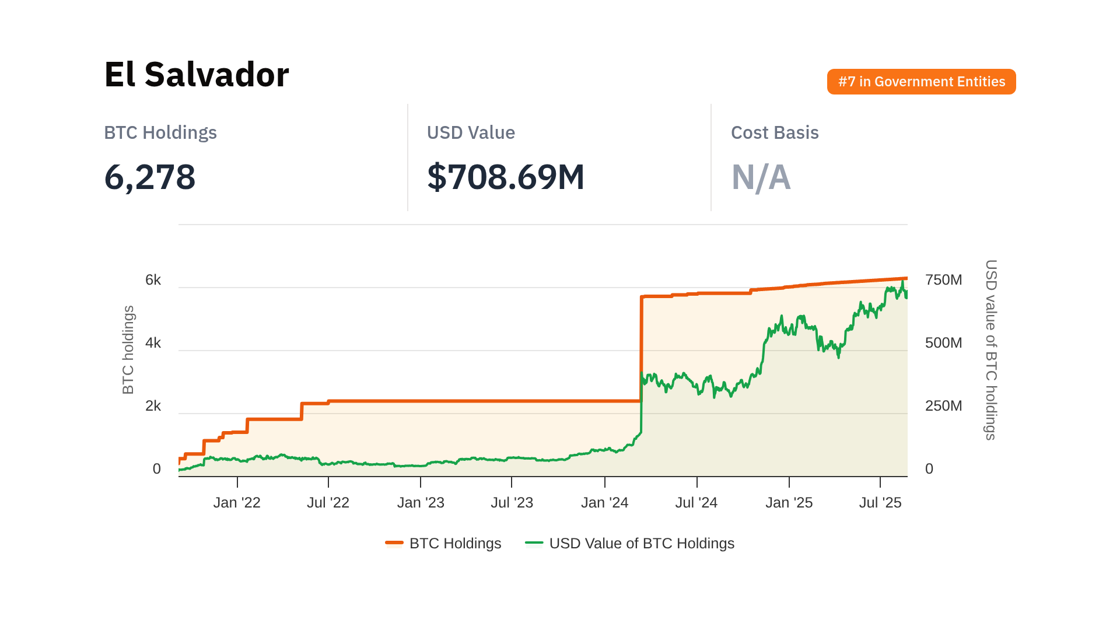
Task: Click the $708.69M USD Value figure
Action: (506, 177)
